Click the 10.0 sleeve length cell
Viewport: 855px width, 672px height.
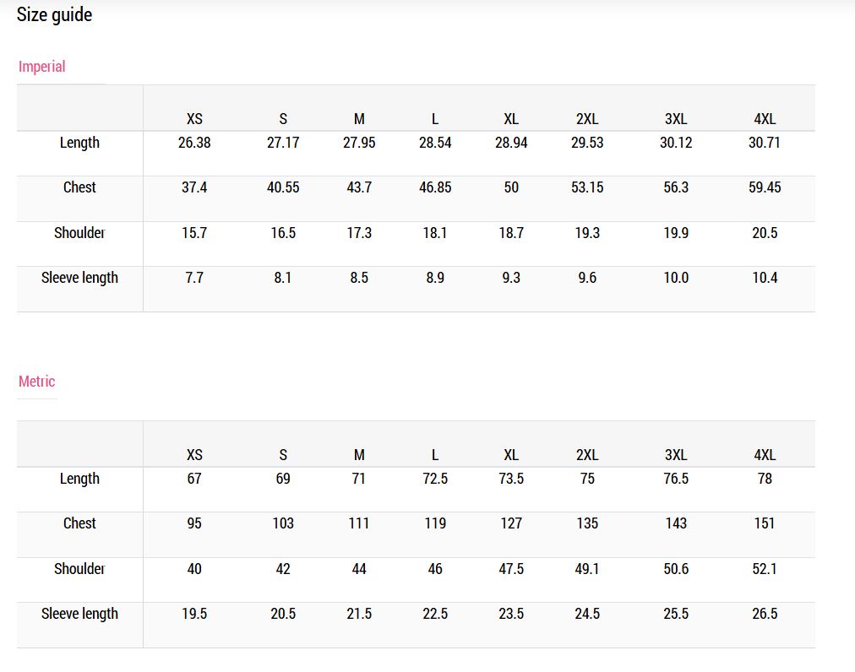pos(676,278)
